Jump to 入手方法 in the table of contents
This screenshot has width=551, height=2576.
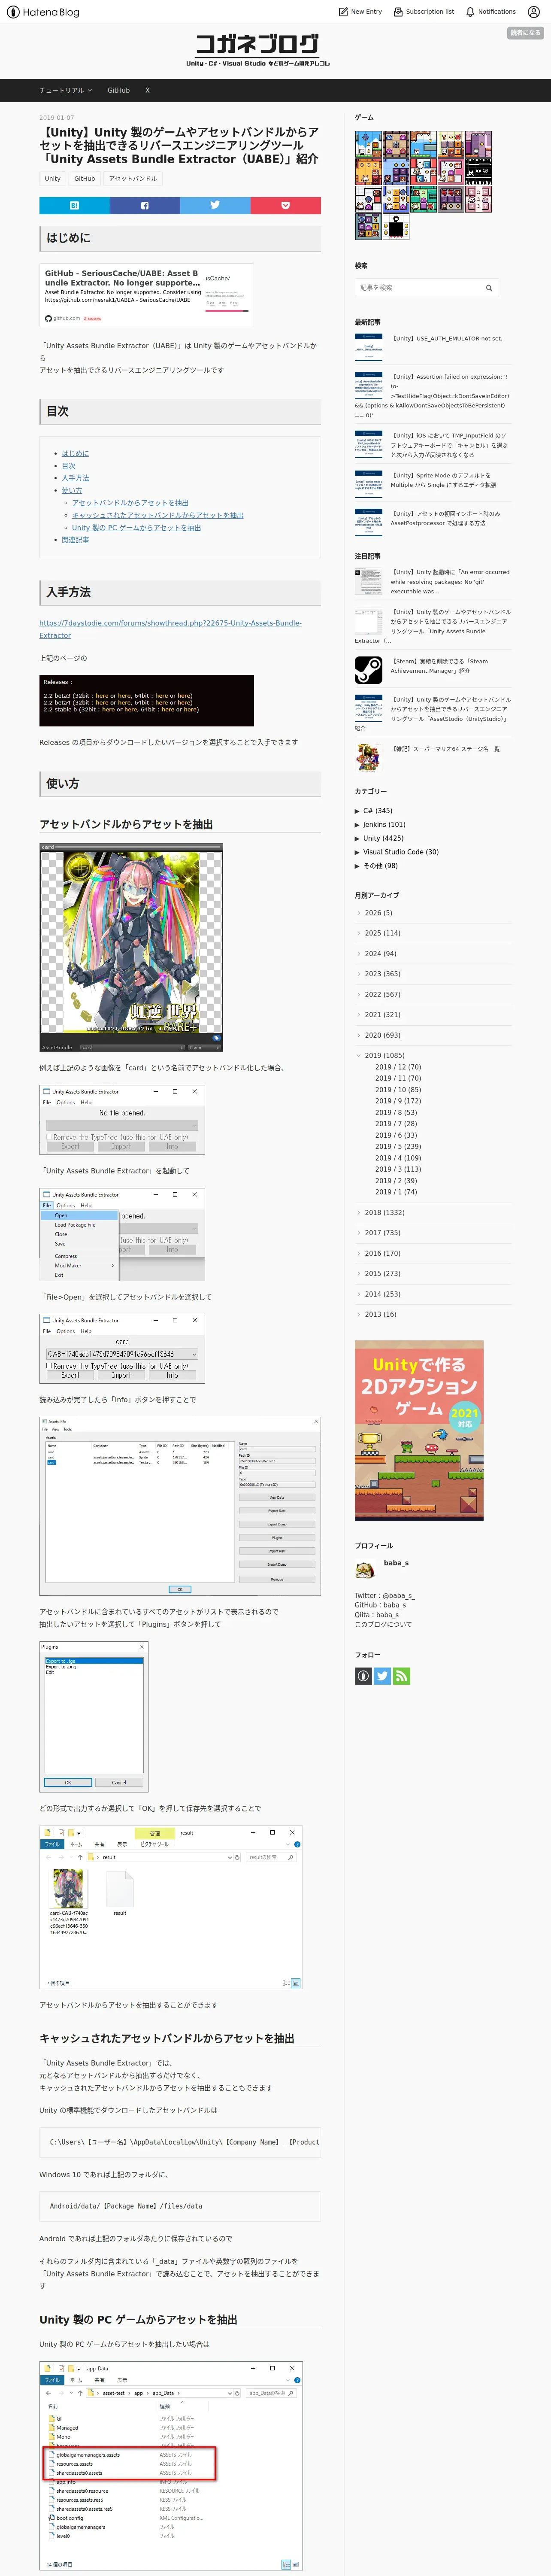click(x=75, y=478)
